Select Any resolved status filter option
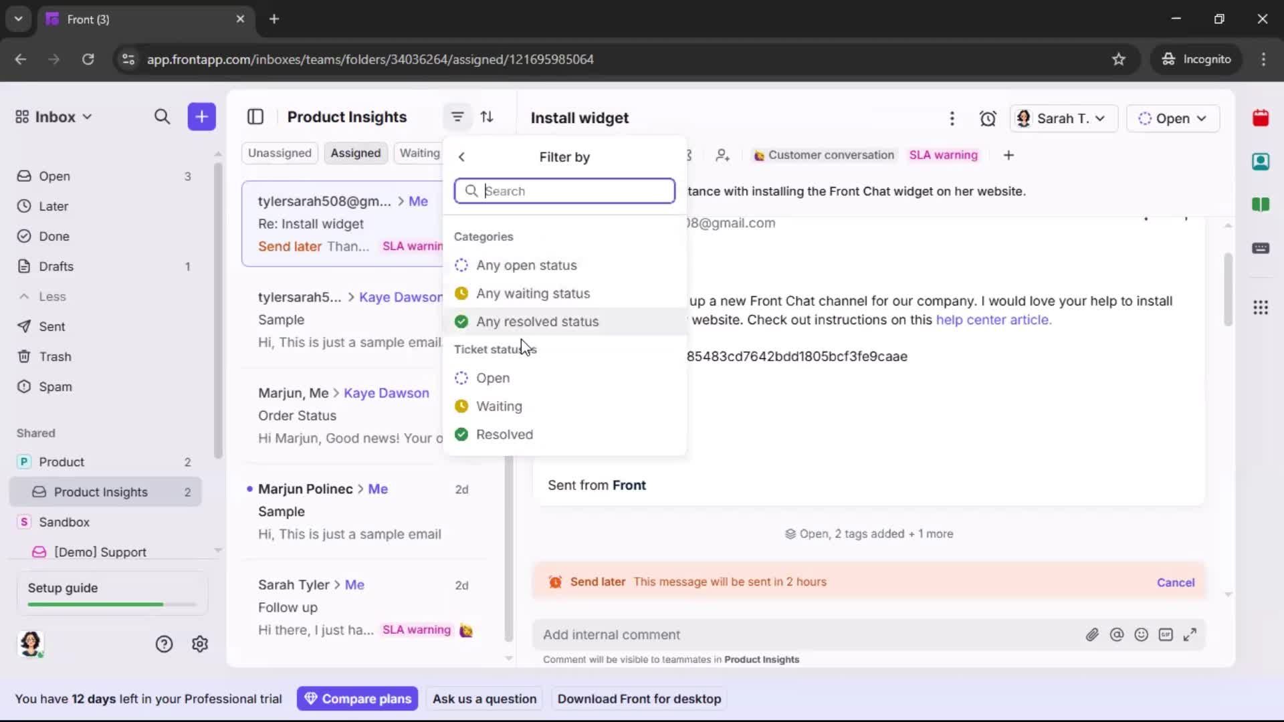This screenshot has height=722, width=1284. point(537,322)
